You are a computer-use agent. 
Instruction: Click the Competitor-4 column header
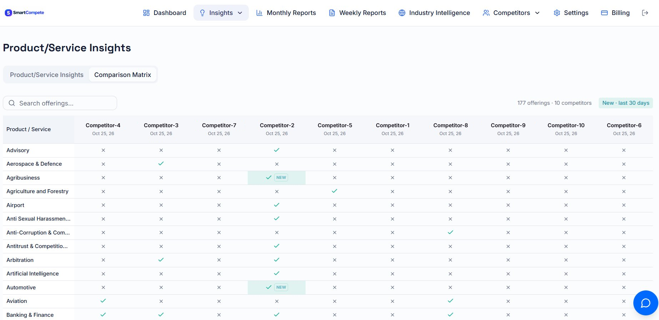(103, 129)
